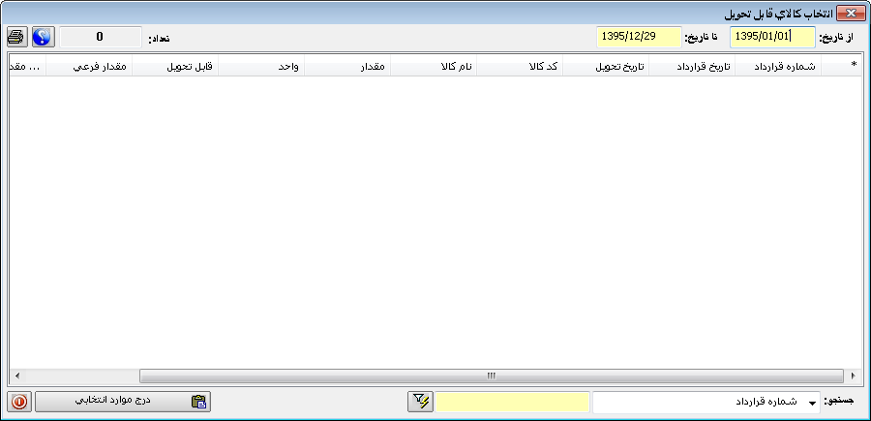Sort by 'تاريخ قرارداد' column header
This screenshot has width=871, height=421.
pos(692,65)
